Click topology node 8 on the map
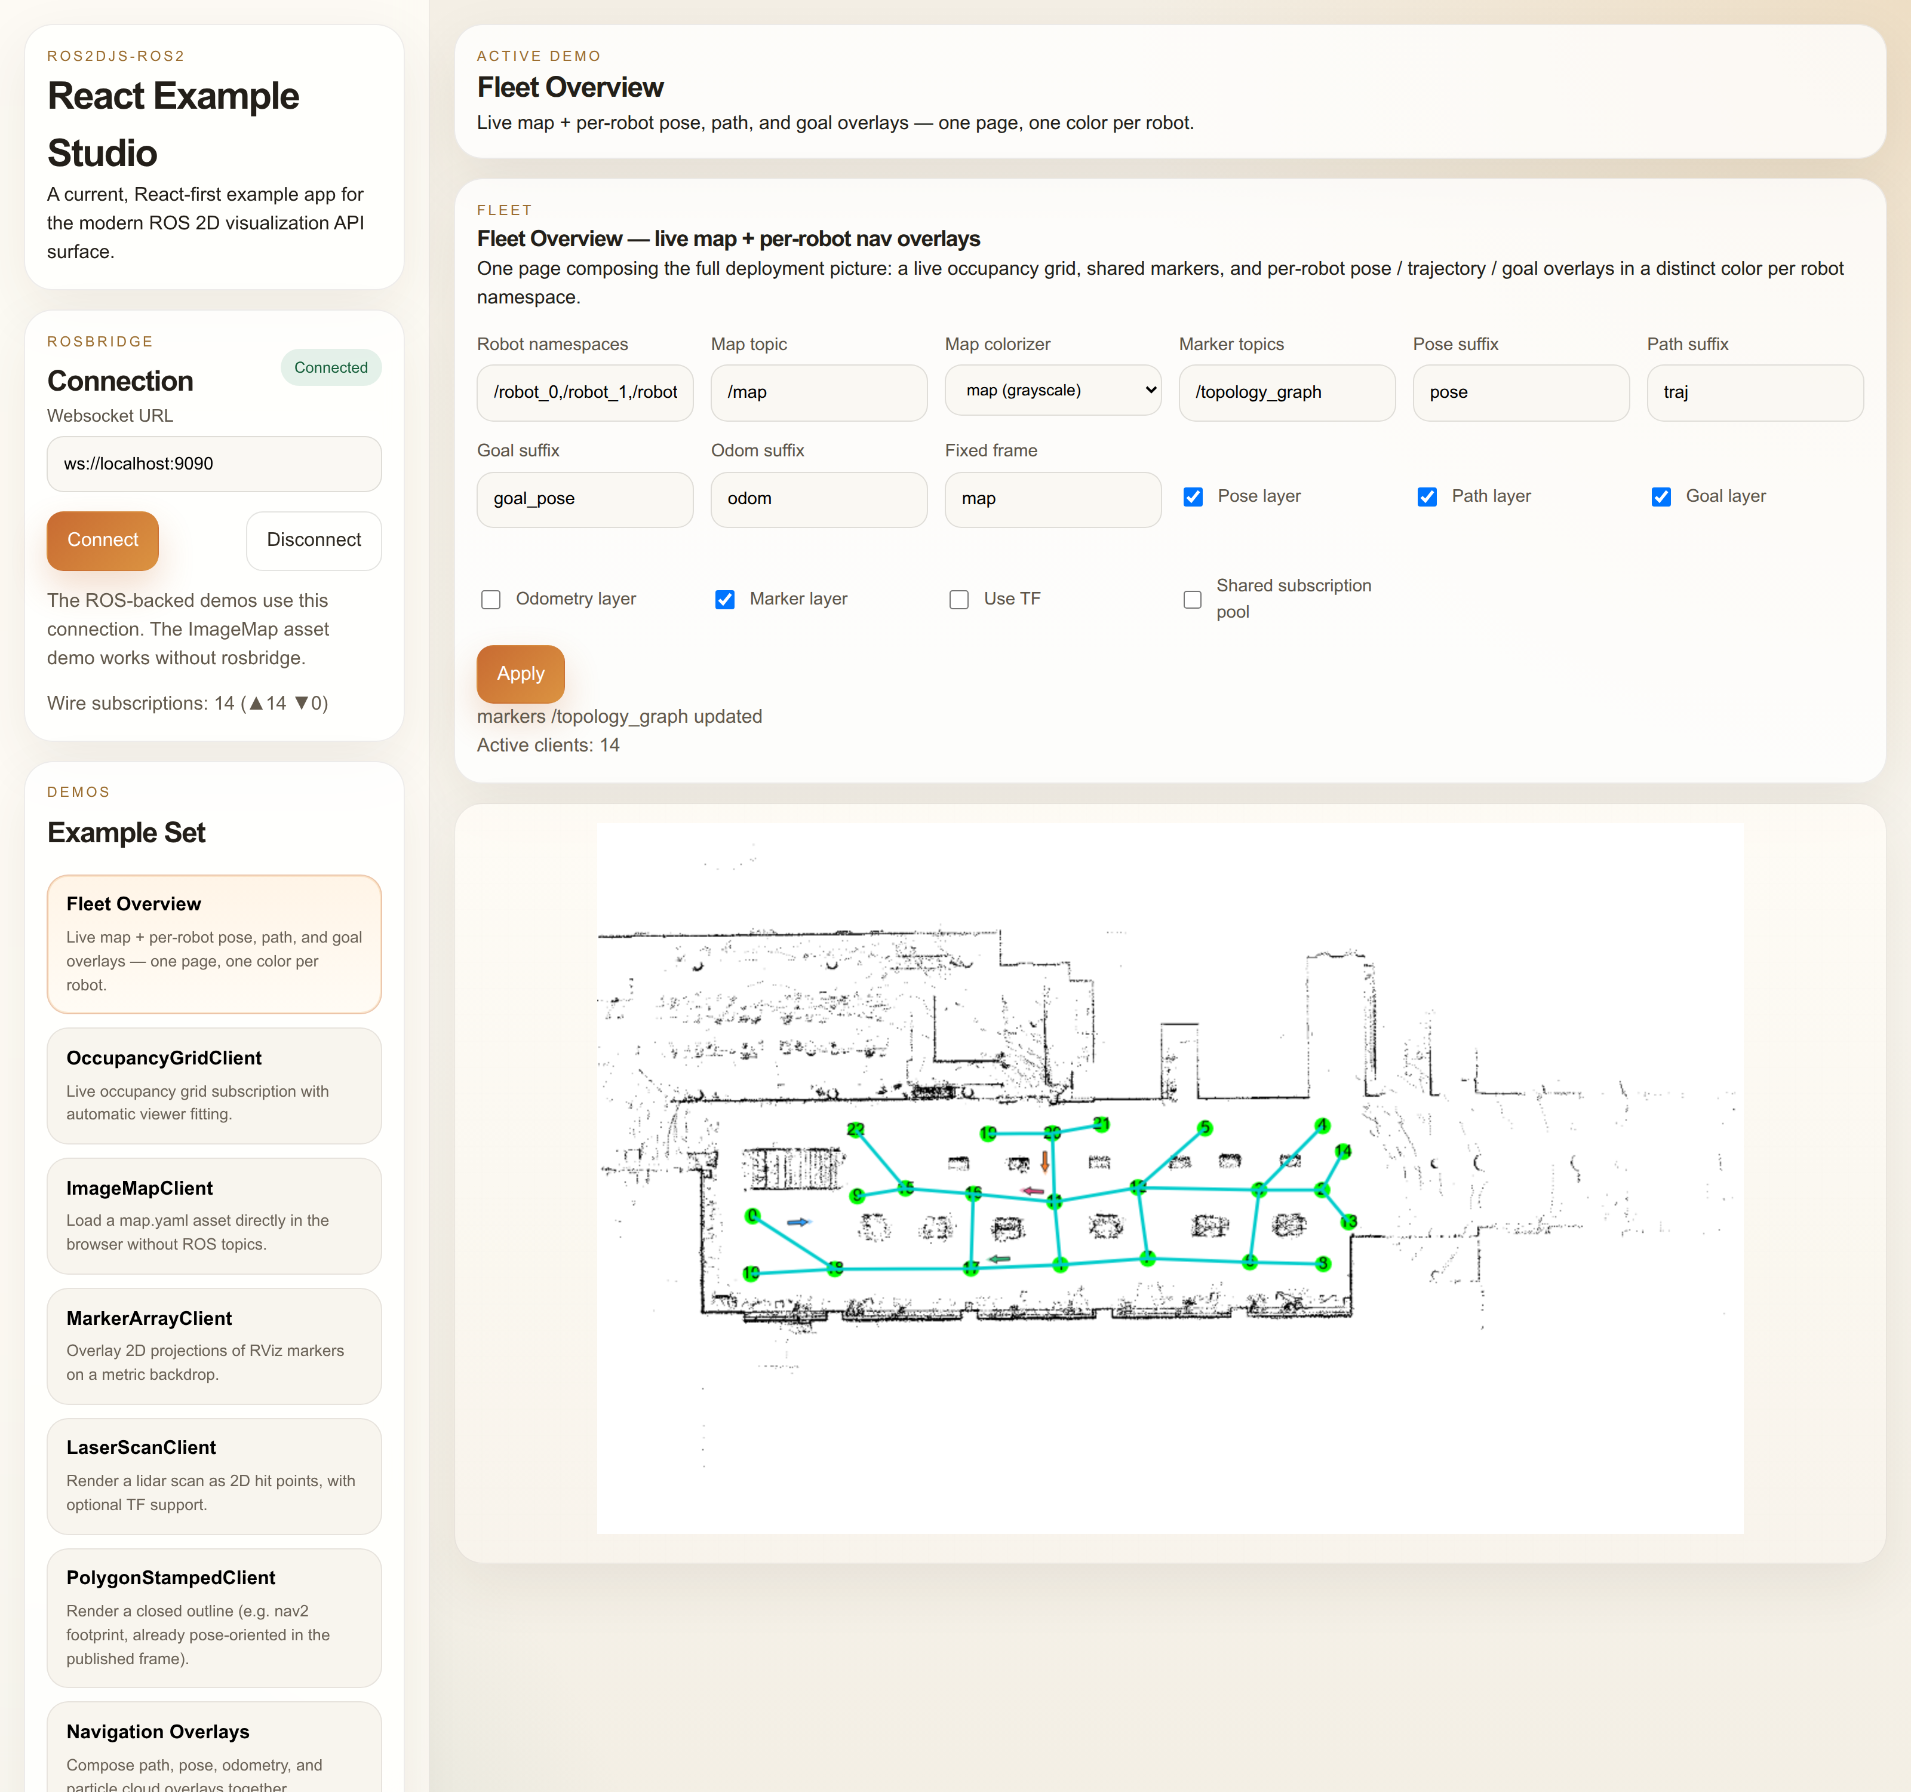Screen dimensions: 1911x1792 tap(1323, 1263)
